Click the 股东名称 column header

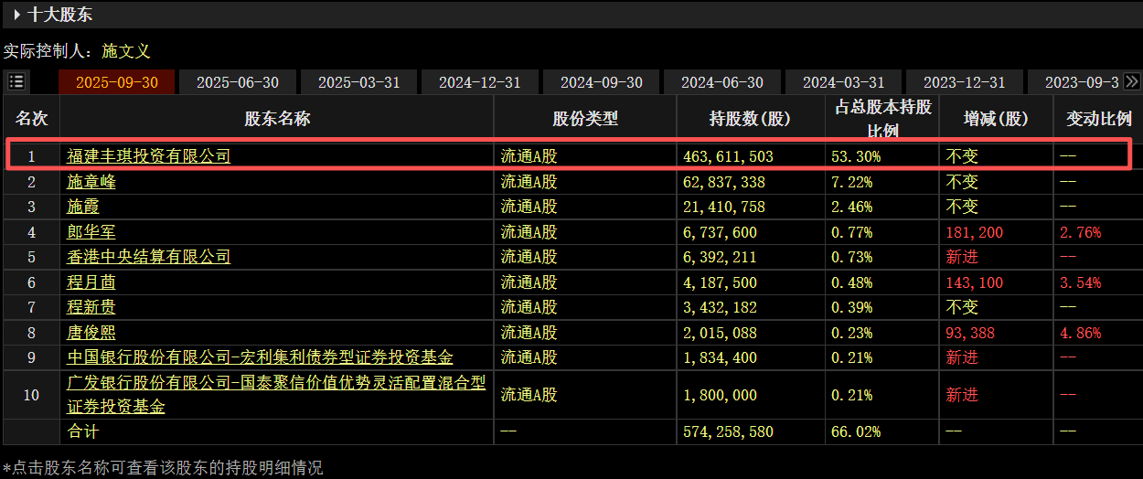tap(277, 118)
